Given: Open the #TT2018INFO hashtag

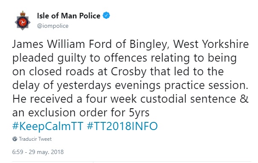Looking at the screenshot, I should click(122, 126).
